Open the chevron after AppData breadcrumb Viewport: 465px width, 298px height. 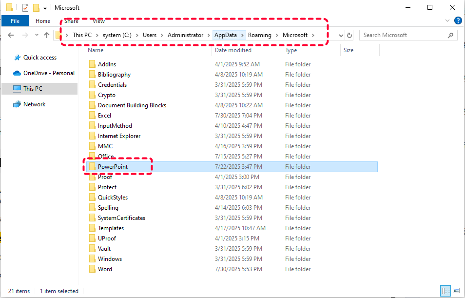[x=242, y=35]
